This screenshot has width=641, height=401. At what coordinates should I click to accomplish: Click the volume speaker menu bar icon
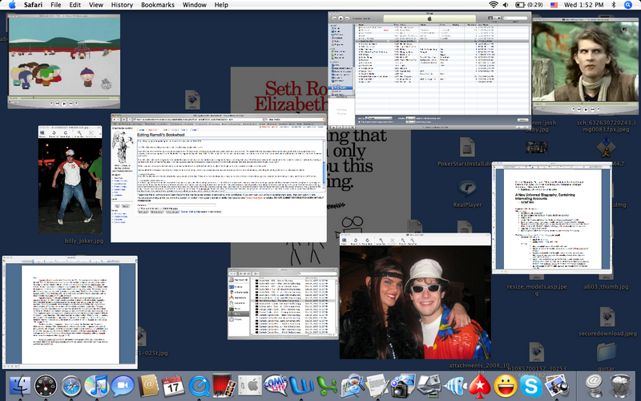[506, 5]
